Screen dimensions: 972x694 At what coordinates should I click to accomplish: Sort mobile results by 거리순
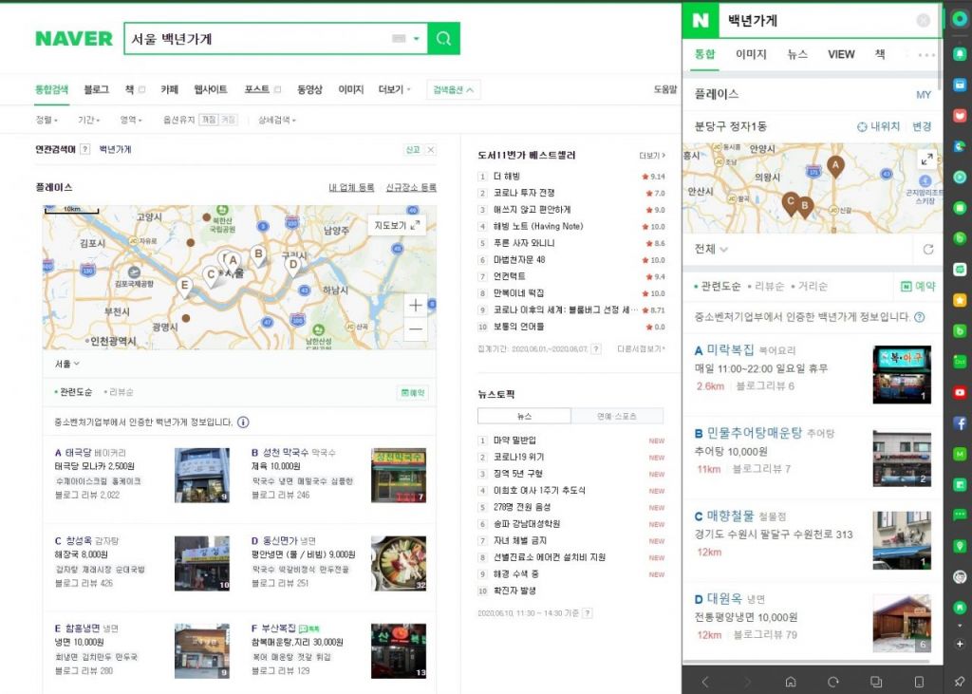click(813, 286)
